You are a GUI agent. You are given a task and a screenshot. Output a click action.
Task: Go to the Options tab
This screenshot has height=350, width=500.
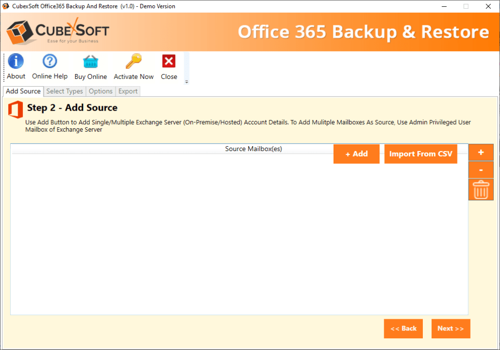pyautogui.click(x=101, y=91)
